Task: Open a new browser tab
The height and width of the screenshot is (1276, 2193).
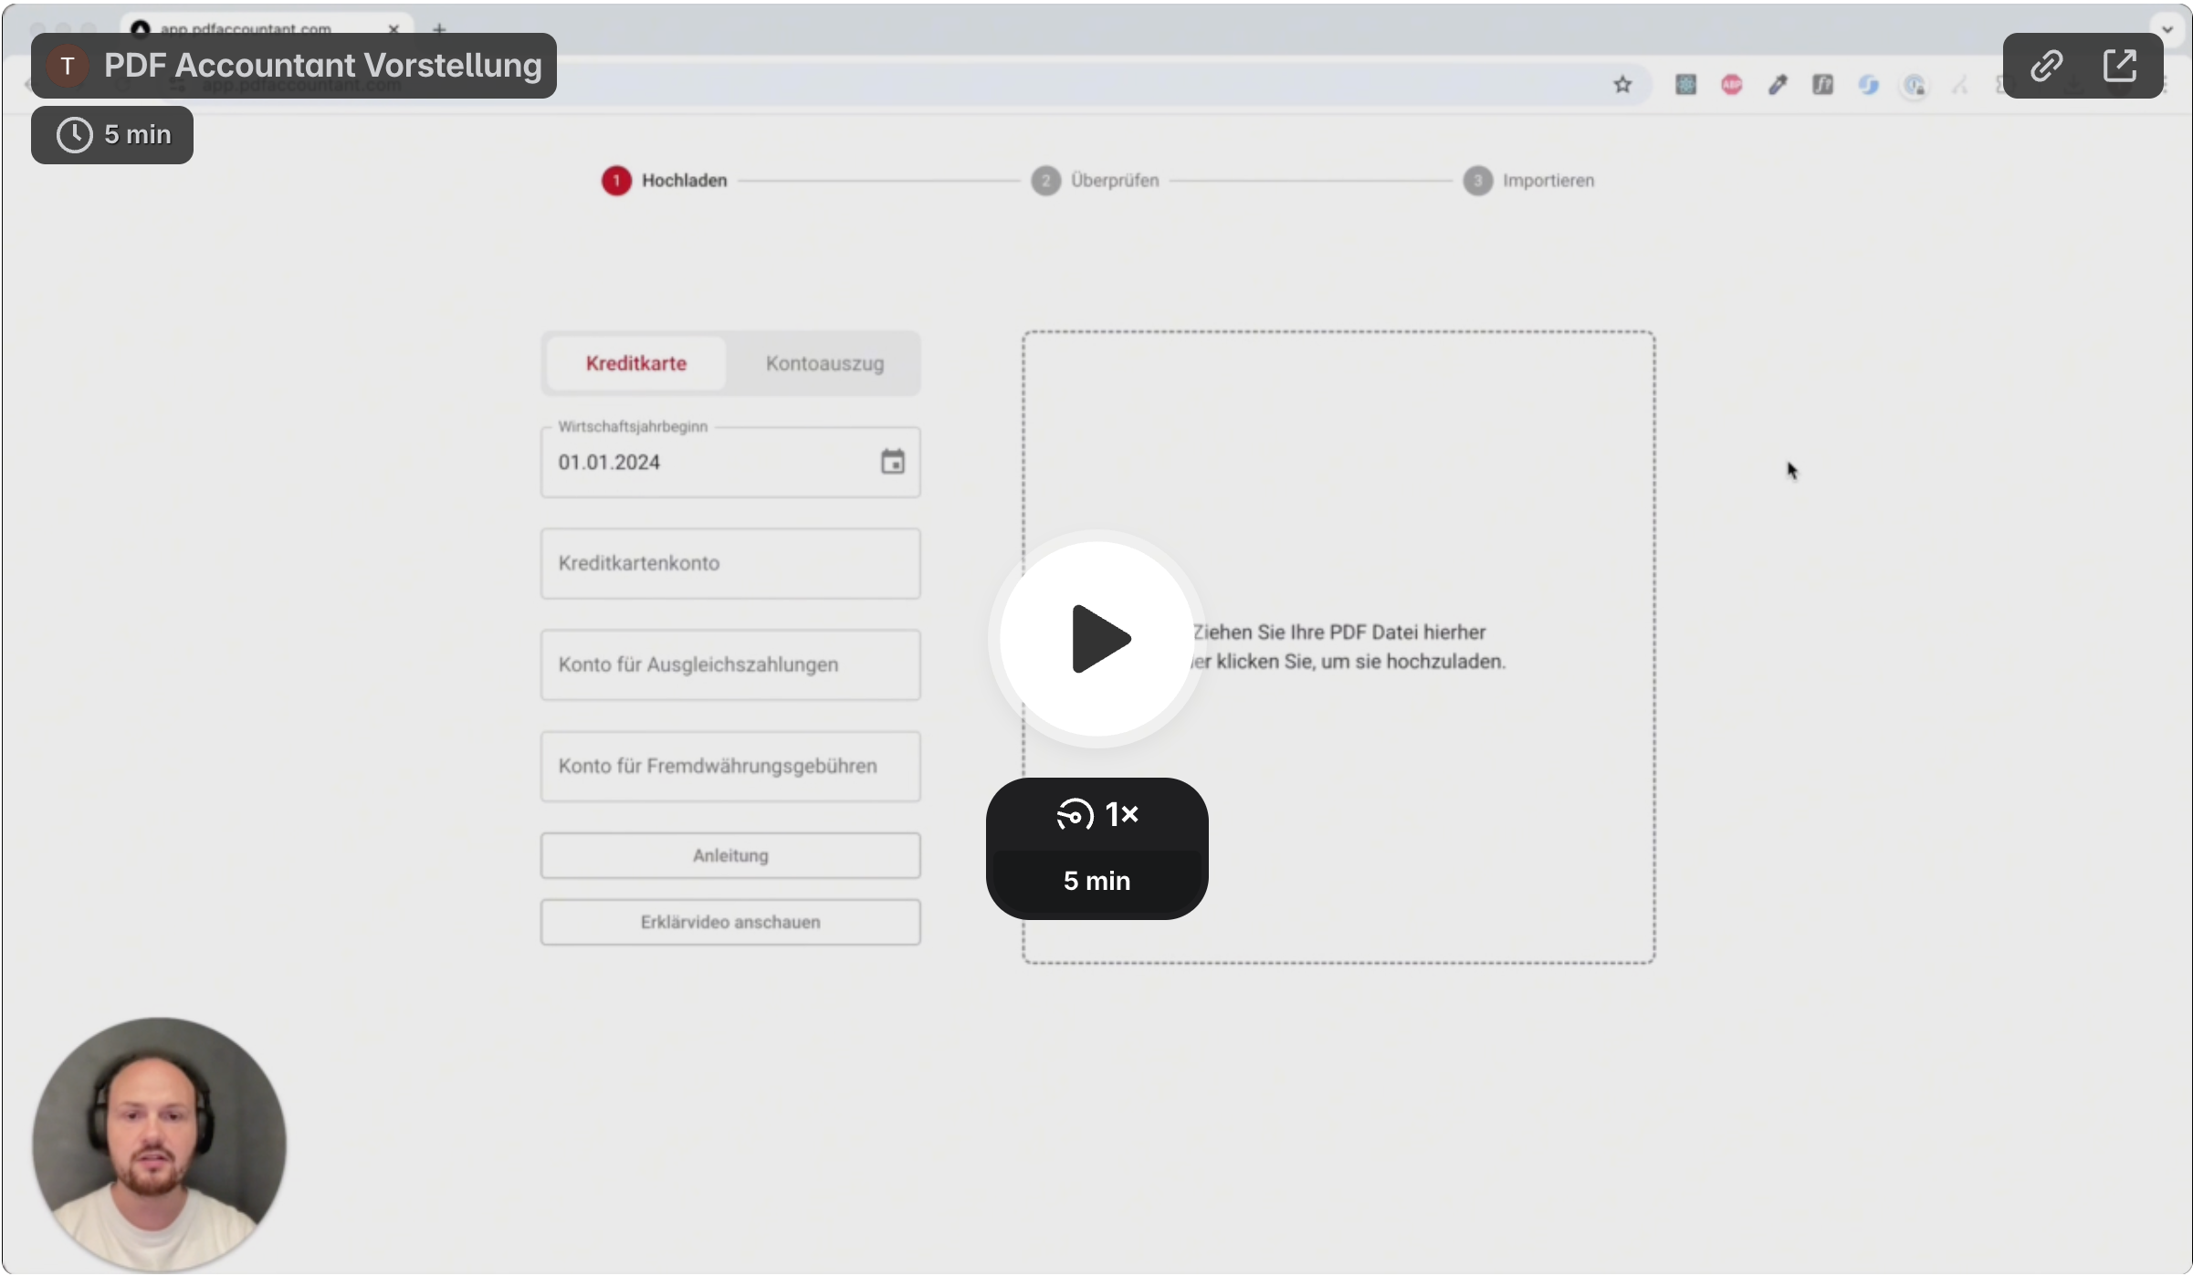Action: click(439, 28)
